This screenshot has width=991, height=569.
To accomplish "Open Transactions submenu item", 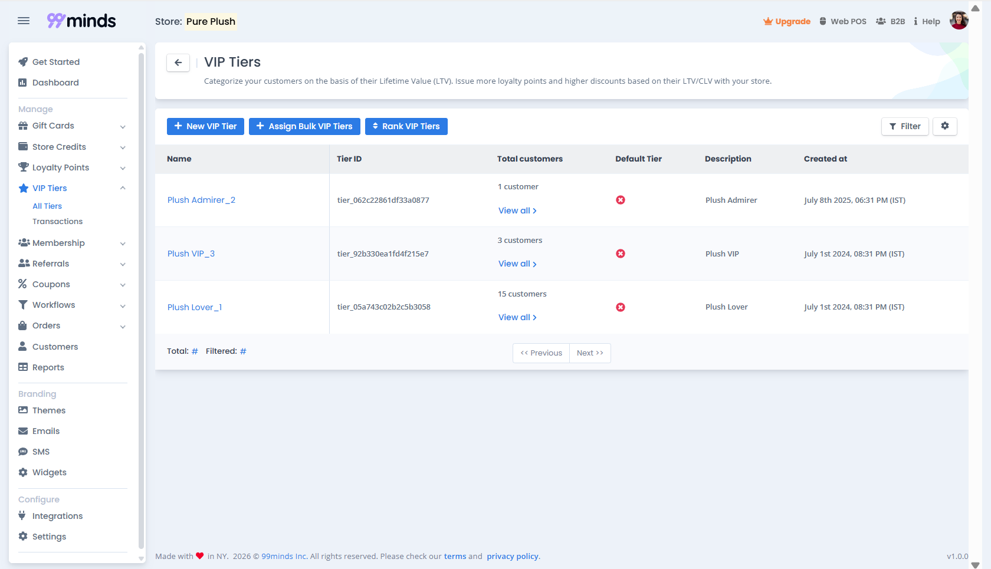I will [58, 221].
